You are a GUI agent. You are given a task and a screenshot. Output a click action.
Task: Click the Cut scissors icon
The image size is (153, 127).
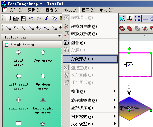[47, 18]
